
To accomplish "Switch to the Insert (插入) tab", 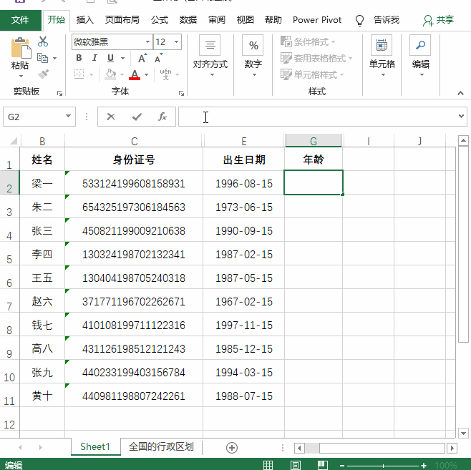I will 84,20.
